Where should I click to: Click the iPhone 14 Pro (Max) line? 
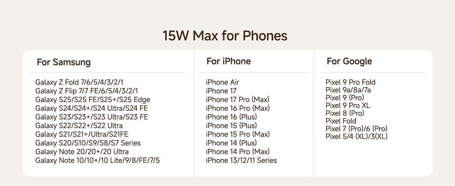pos(238,152)
